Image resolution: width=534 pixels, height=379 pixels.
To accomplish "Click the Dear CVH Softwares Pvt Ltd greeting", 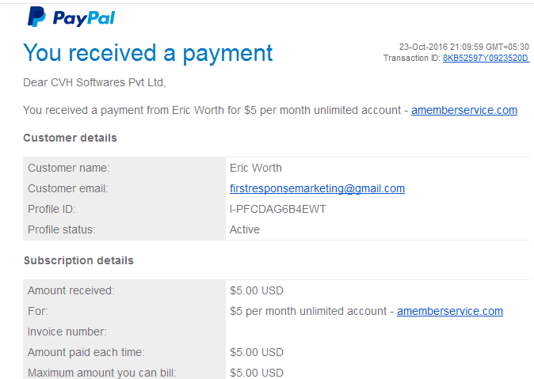I will [94, 82].
